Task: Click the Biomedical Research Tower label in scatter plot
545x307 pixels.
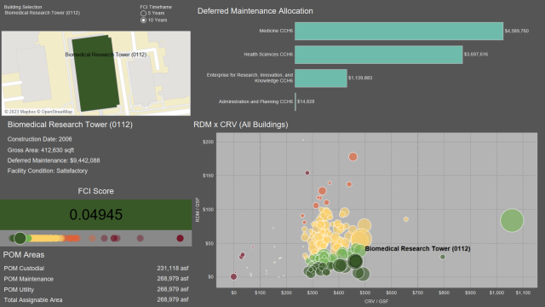Action: coord(417,248)
